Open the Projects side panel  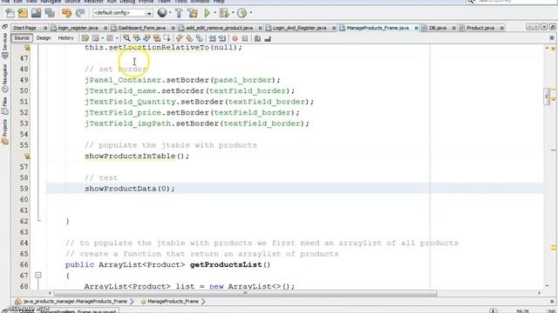5,131
